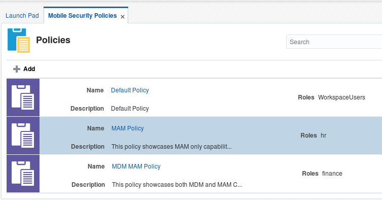
Task: Click the Description label in MDM MAM Policy row
Action: 88,185
